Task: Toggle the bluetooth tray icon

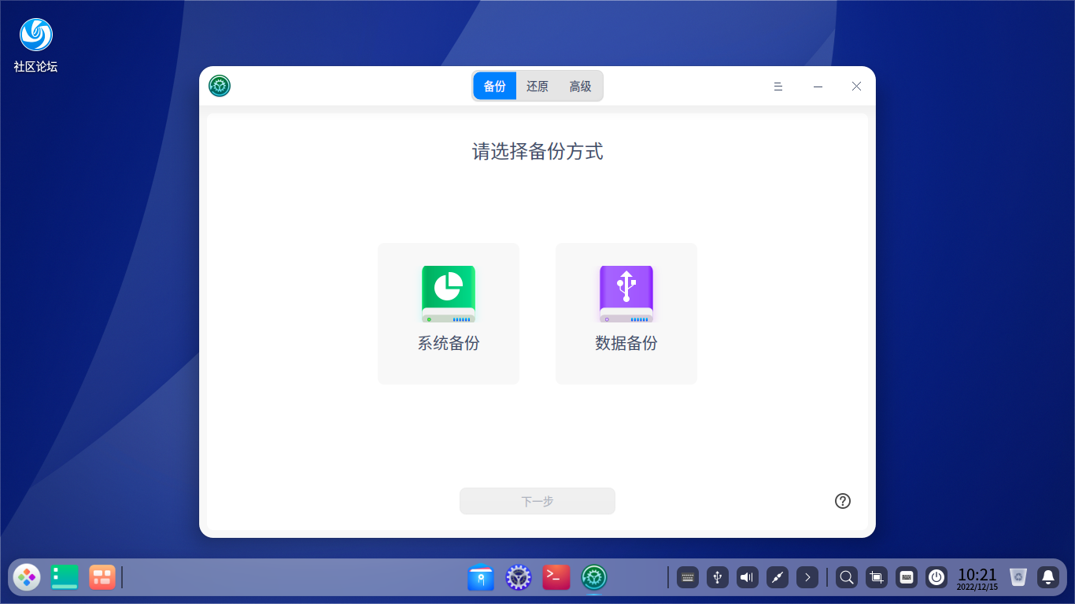Action: point(717,577)
